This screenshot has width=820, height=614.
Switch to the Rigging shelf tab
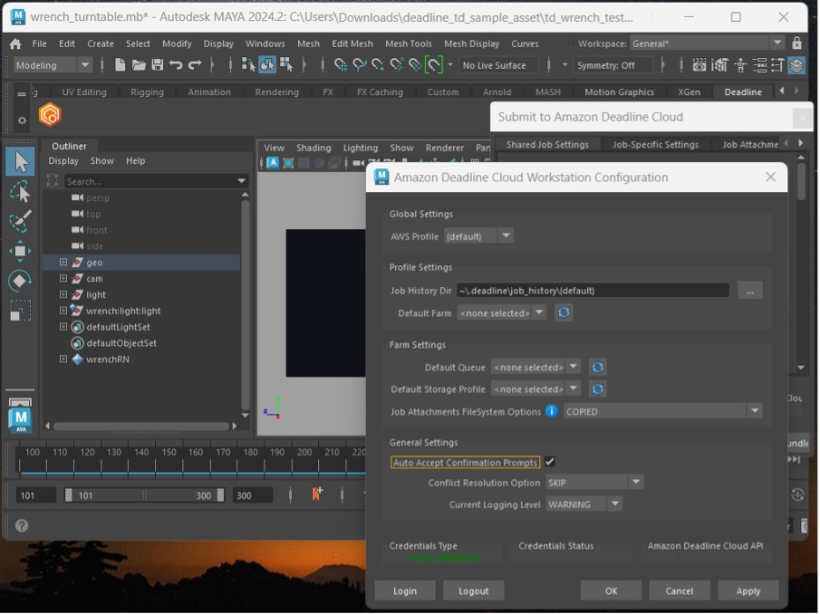click(147, 92)
